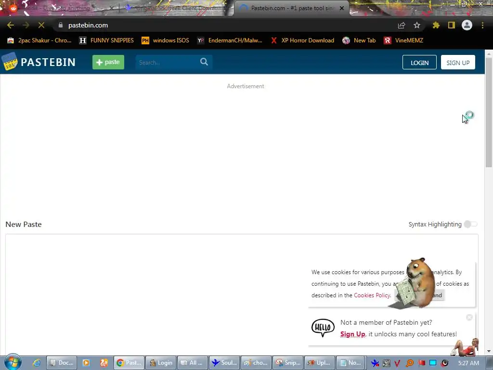This screenshot has height=370, width=493.
Task: Switch to the Soul... taskbar window
Action: pos(224,363)
